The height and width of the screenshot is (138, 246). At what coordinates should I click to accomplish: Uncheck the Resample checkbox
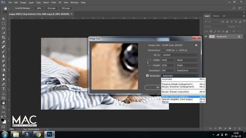point(147,76)
